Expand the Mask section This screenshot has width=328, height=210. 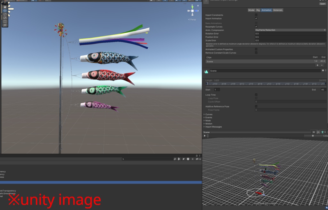click(x=207, y=121)
